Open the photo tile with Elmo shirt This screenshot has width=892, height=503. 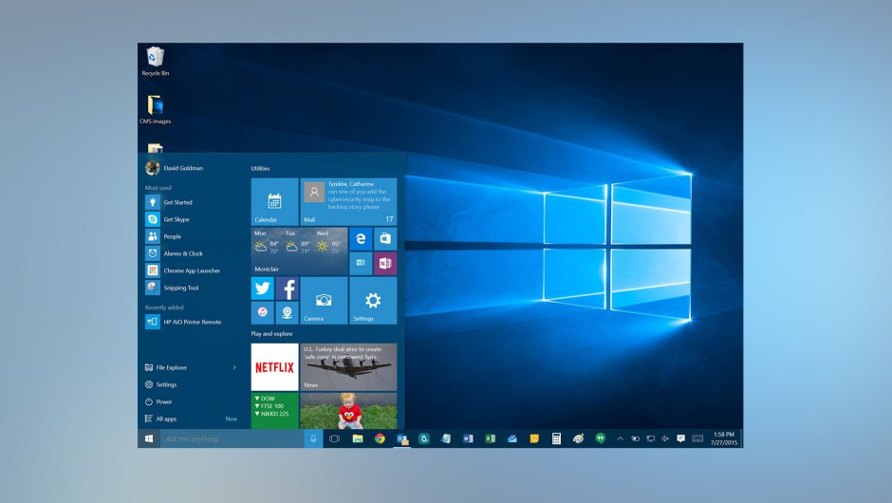coord(348,411)
